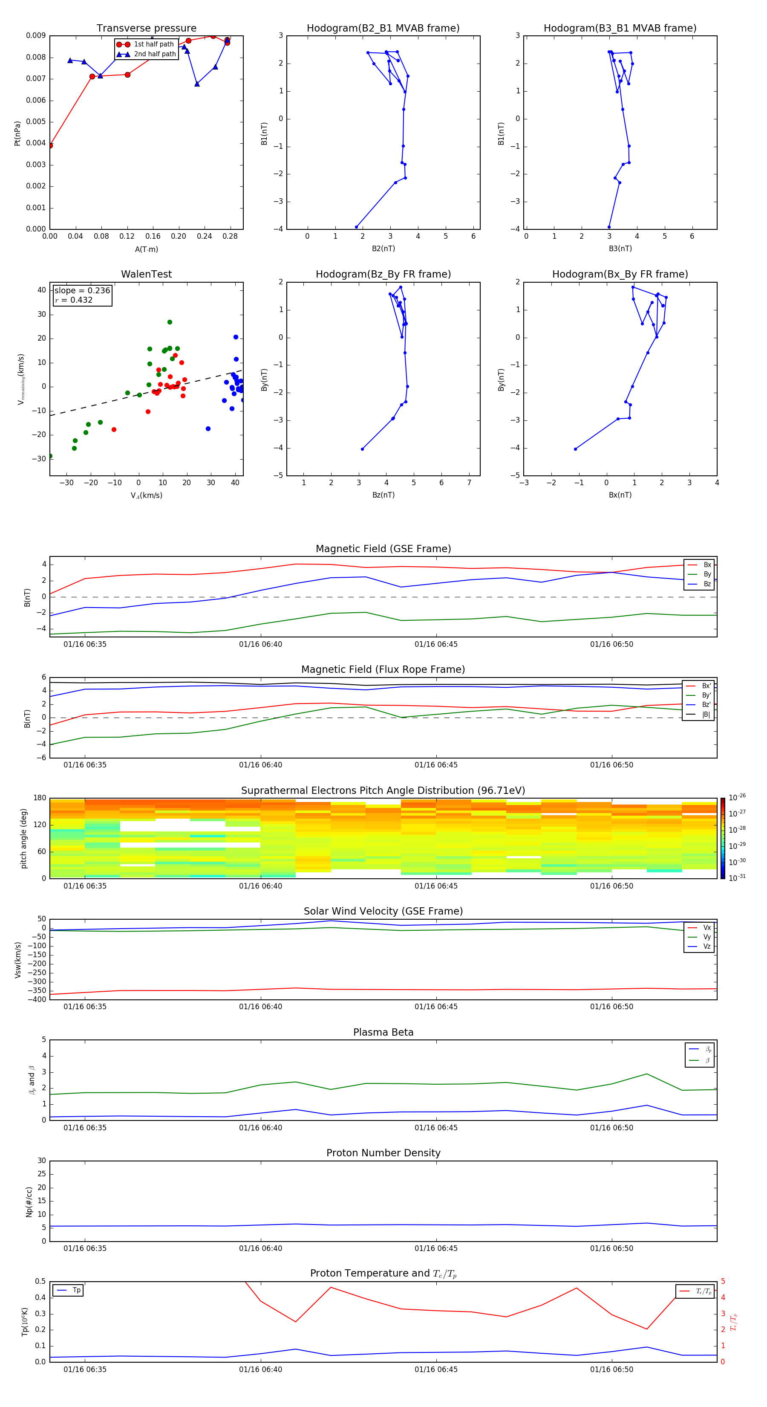The height and width of the screenshot is (1407, 767).
Task: Select the Bx' entry in Flux Rope legend
Action: click(x=699, y=686)
